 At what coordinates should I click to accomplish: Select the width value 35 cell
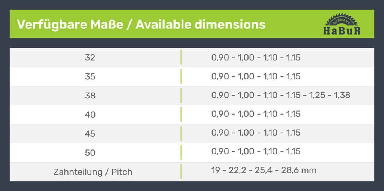click(x=90, y=77)
